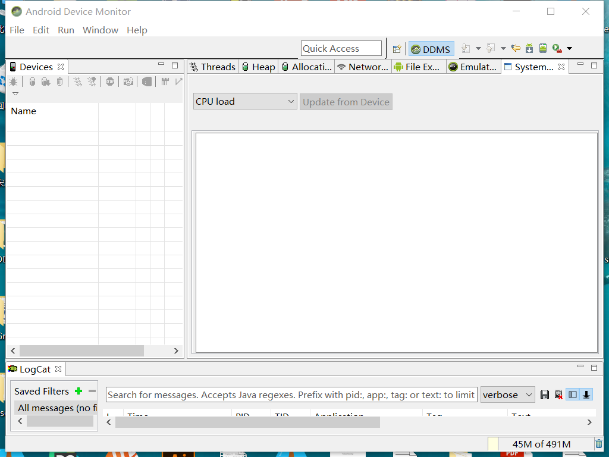The width and height of the screenshot is (609, 457).
Task: Click the down-arrow document toolbar icon
Action: (466, 49)
